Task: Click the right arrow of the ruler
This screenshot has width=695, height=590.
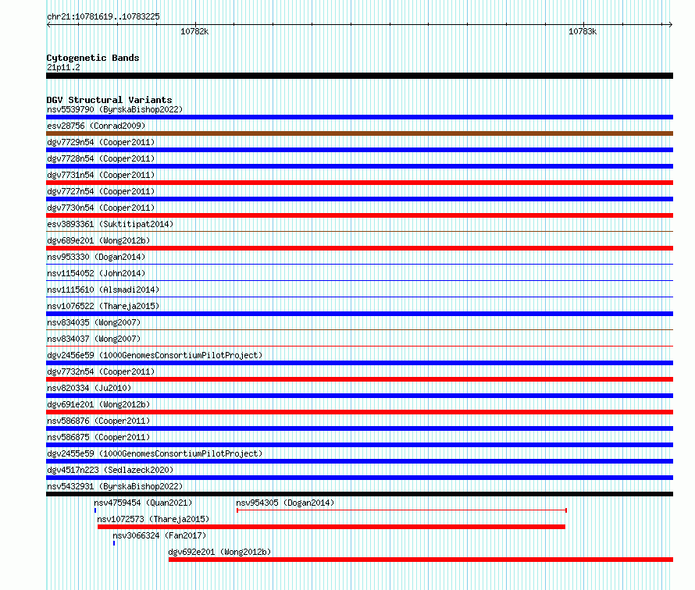Action: coord(671,25)
